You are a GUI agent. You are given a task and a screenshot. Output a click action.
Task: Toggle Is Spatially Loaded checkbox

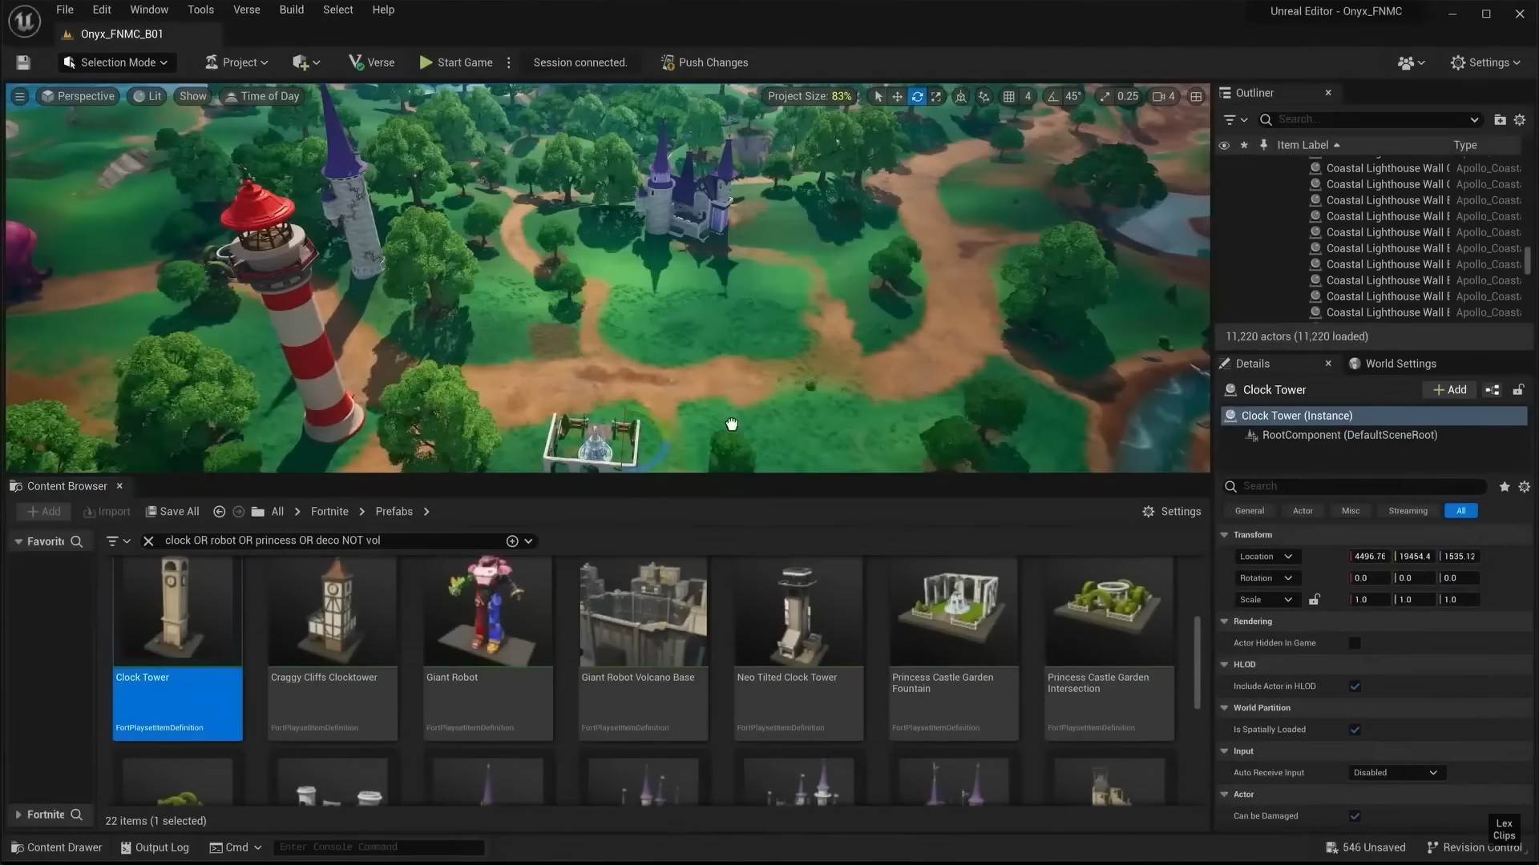(x=1355, y=730)
